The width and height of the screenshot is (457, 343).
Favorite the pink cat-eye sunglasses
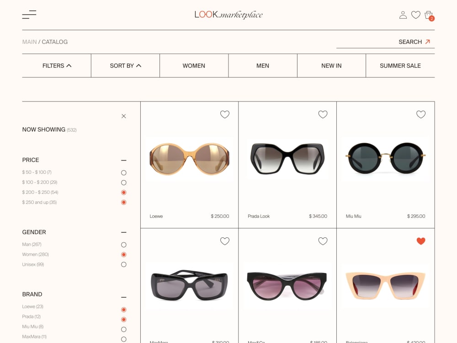(x=323, y=241)
